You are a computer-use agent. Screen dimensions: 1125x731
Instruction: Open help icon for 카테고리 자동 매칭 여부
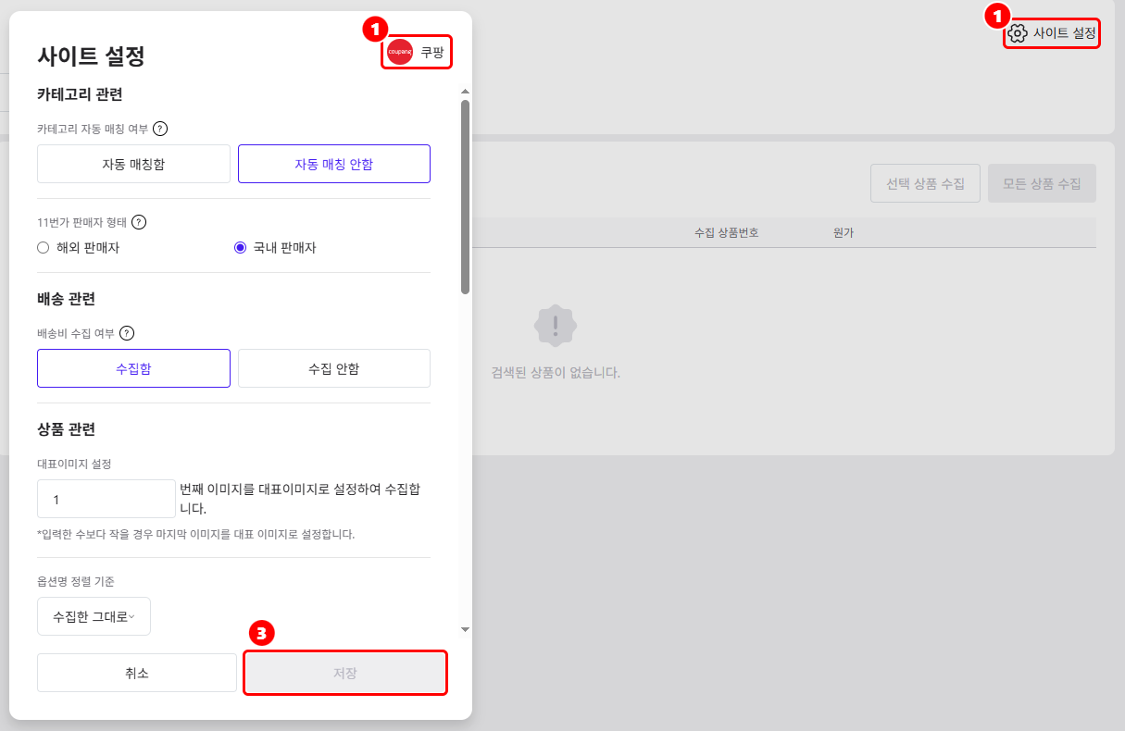159,129
